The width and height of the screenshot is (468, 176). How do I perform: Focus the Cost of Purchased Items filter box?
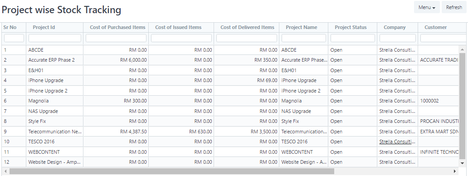coord(116,38)
